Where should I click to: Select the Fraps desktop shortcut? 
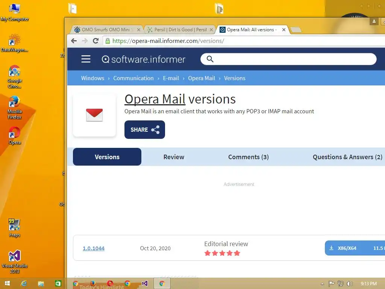[x=15, y=228]
